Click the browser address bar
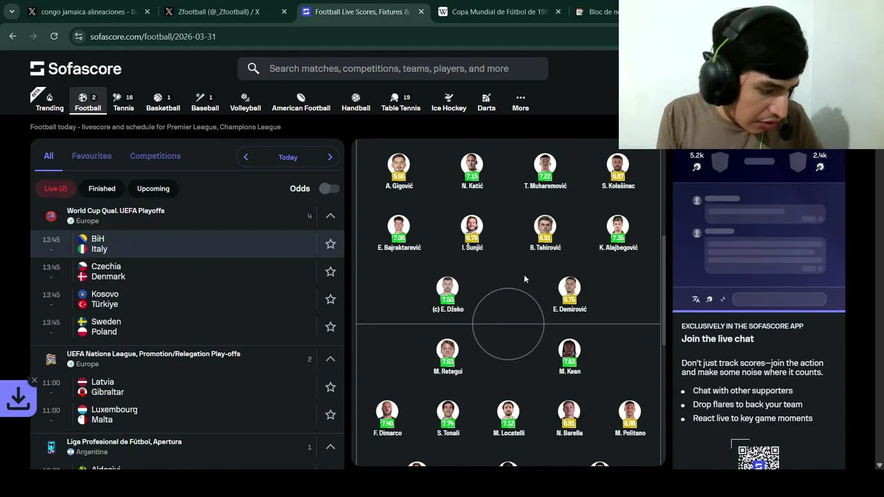Image resolution: width=884 pixels, height=497 pixels. pos(345,36)
